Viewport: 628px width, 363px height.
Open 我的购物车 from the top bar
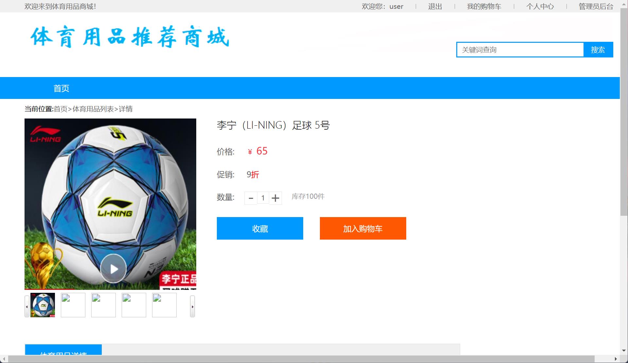click(484, 6)
